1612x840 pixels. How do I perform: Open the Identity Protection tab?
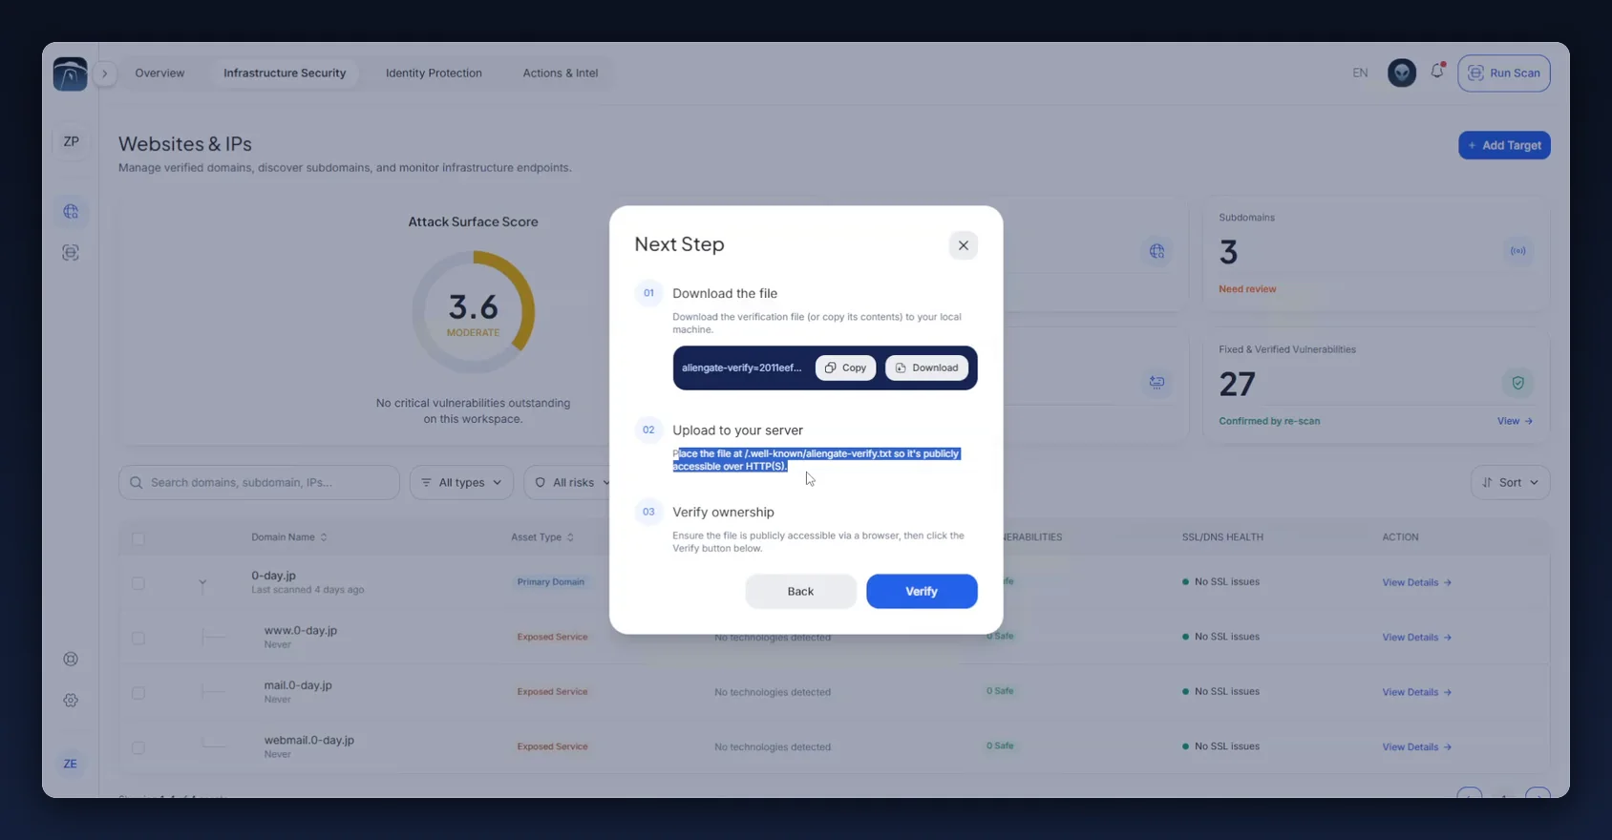pos(434,73)
